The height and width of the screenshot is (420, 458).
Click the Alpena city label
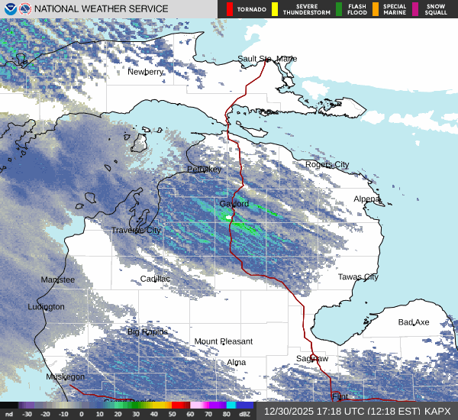click(366, 199)
